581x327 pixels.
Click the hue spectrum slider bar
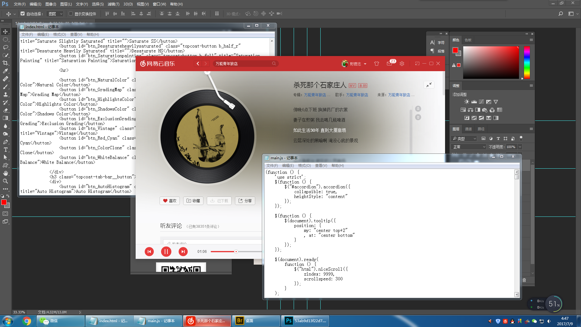(527, 62)
